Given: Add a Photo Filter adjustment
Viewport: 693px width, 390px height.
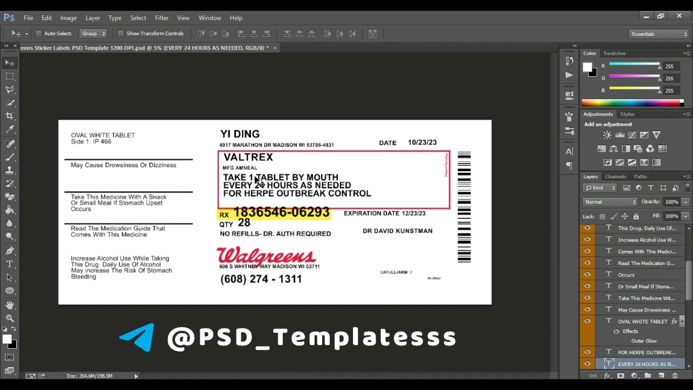Looking at the screenshot, I should tap(638, 149).
